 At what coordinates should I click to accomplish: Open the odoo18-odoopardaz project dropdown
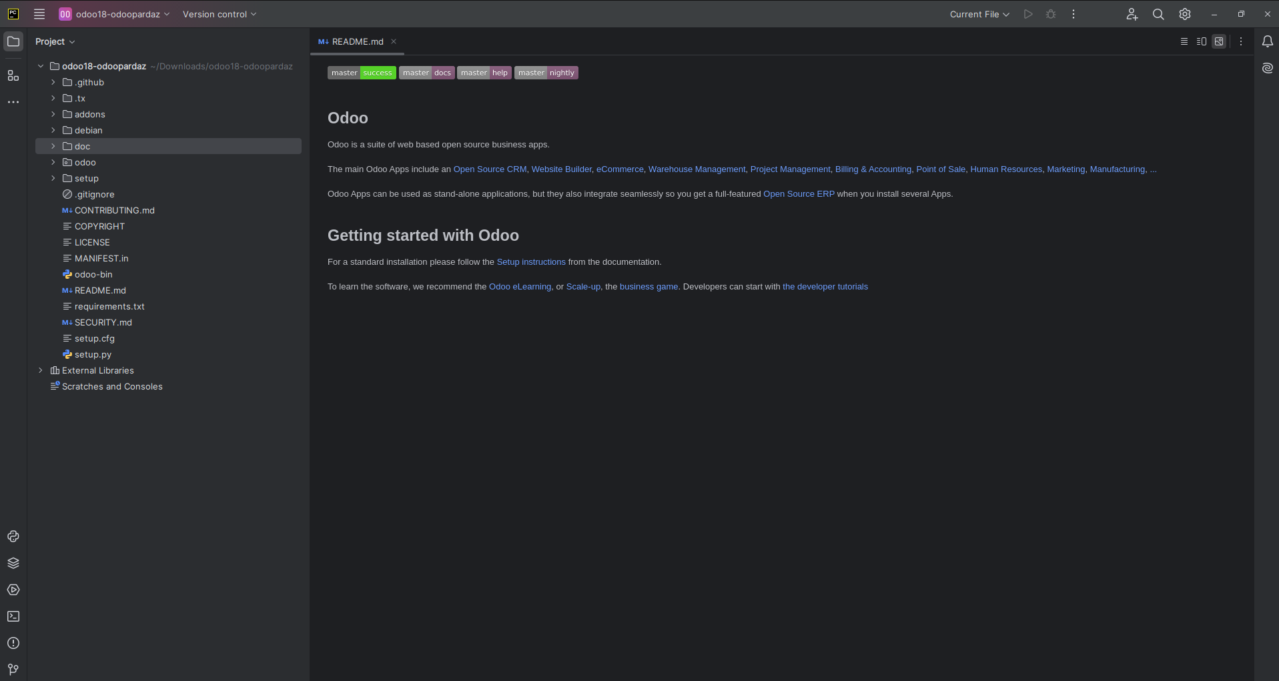click(114, 14)
